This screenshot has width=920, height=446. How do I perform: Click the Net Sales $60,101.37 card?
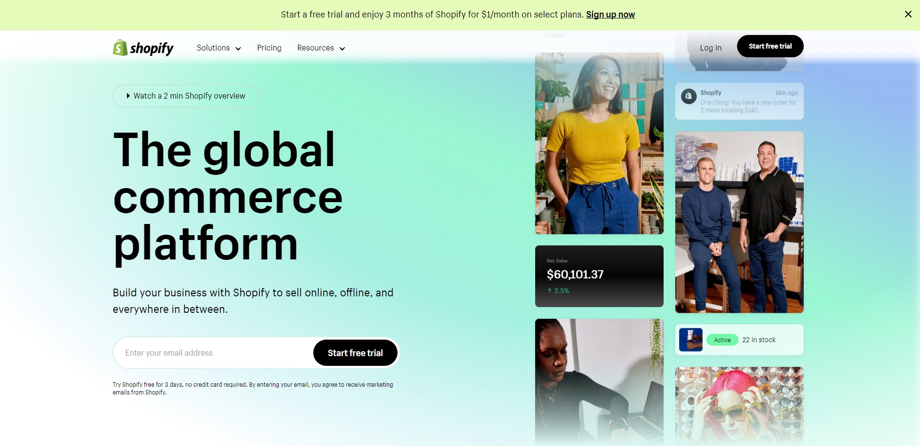599,276
